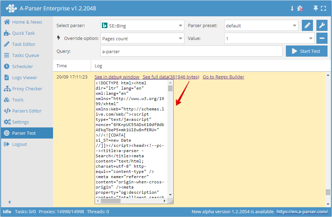The height and width of the screenshot is (217, 332).
Task: Remove override option with minus button
Action: (x=322, y=38)
